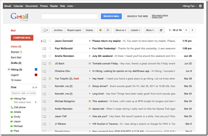The height and width of the screenshot is (136, 208).
Task: Click the red Urgent label color swatch
Action: [36, 75]
